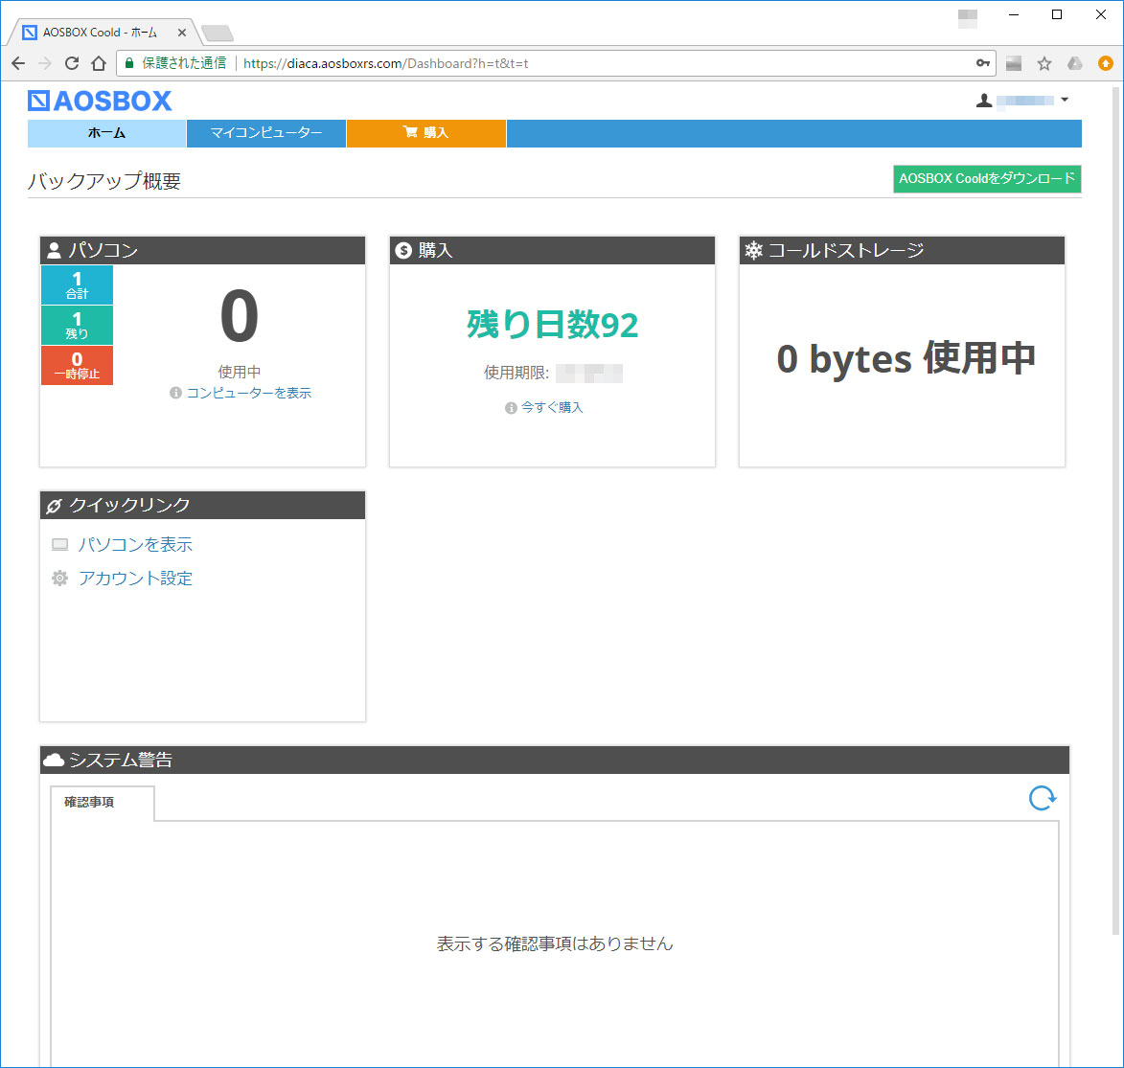Open アカウント設定 quick link
The height and width of the screenshot is (1068, 1124).
[x=135, y=579]
